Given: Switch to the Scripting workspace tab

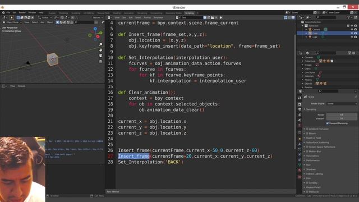Looking at the screenshot, I should pos(189,13).
